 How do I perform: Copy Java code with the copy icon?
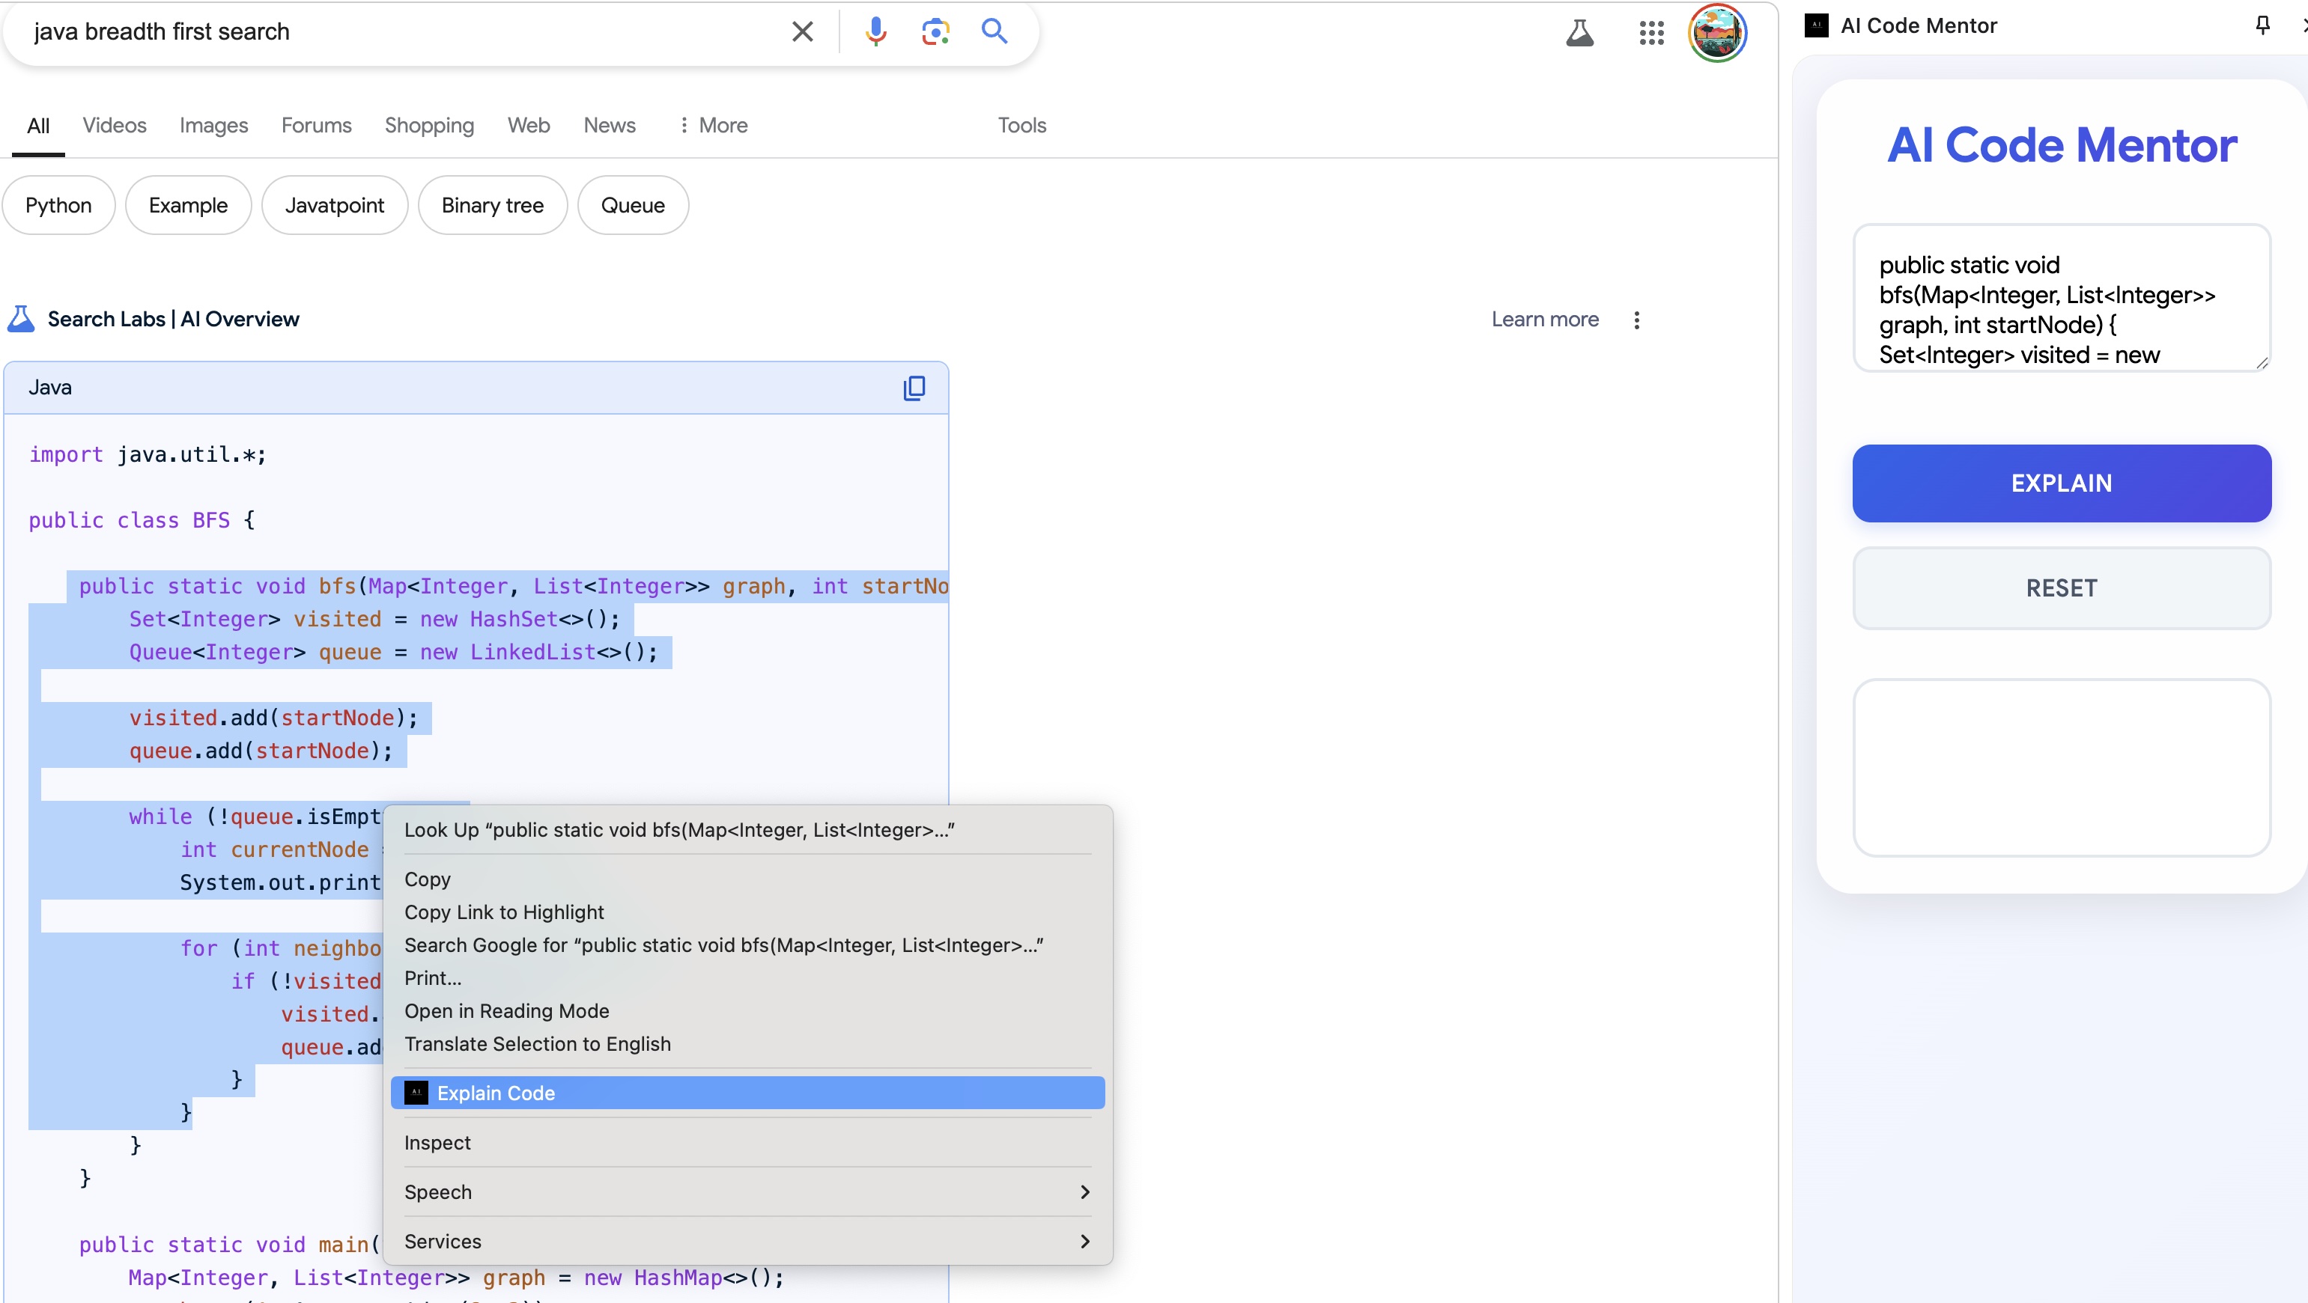tap(914, 388)
